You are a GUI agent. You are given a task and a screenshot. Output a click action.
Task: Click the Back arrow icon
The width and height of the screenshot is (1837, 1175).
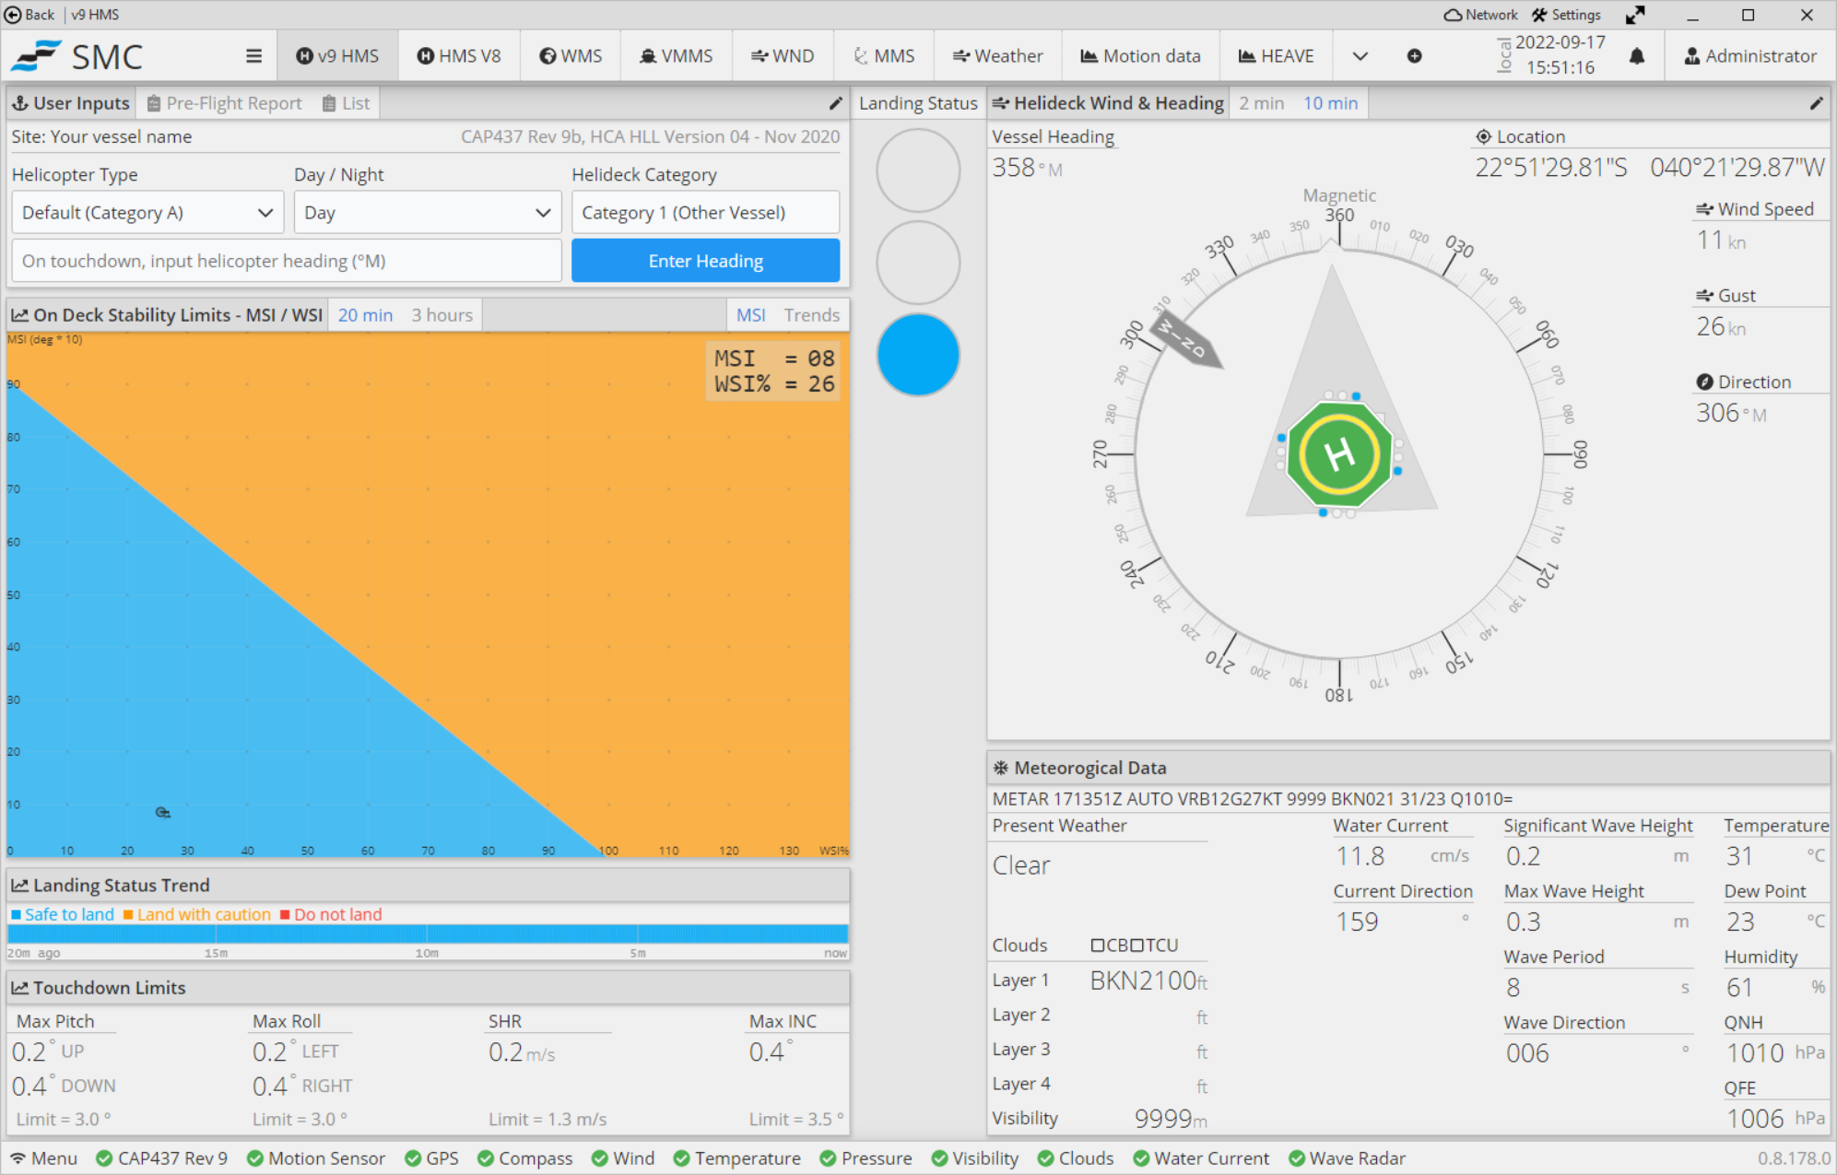(x=13, y=15)
